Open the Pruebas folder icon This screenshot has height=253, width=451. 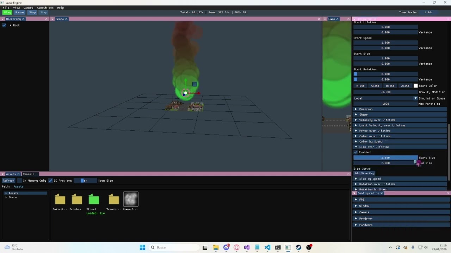click(x=77, y=199)
